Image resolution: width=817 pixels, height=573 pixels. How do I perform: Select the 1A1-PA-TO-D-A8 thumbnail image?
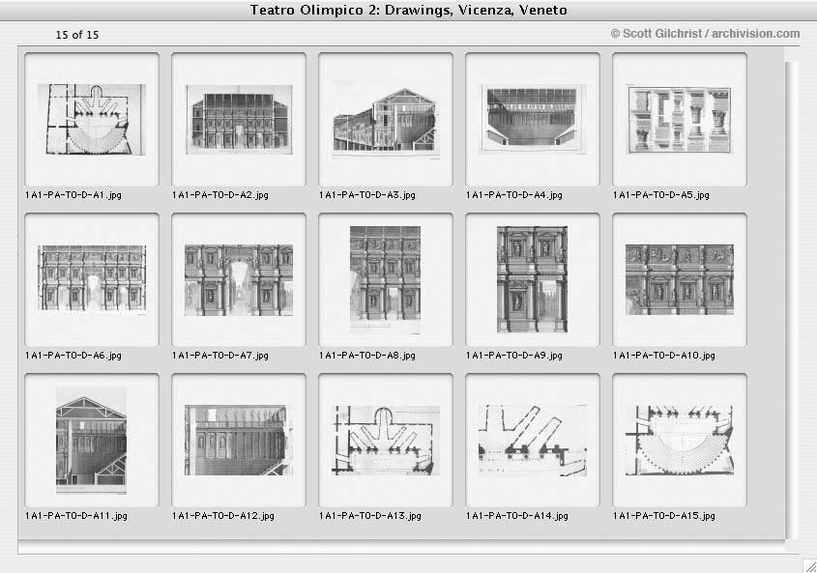(x=386, y=279)
